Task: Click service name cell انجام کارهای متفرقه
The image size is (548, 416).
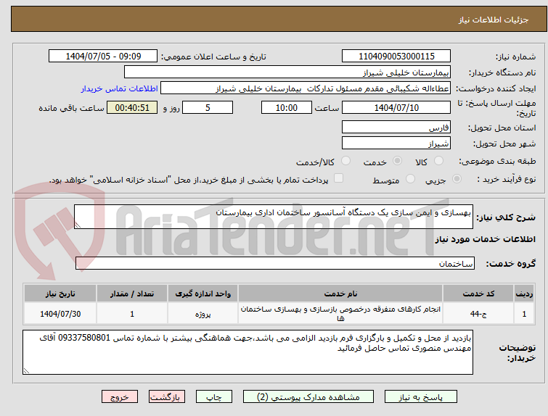Action: [340, 314]
